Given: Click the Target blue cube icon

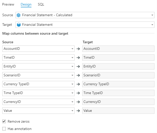Looking at the screenshot, I should point(19,25).
